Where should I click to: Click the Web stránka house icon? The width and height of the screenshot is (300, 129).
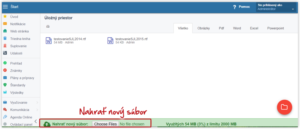[x=5, y=31]
